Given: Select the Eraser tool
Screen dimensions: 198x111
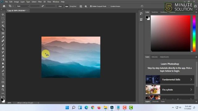Looking at the screenshot, I should click(x=3, y=56).
